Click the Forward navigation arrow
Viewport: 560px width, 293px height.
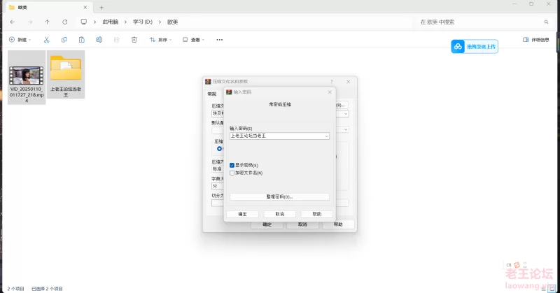30,22
